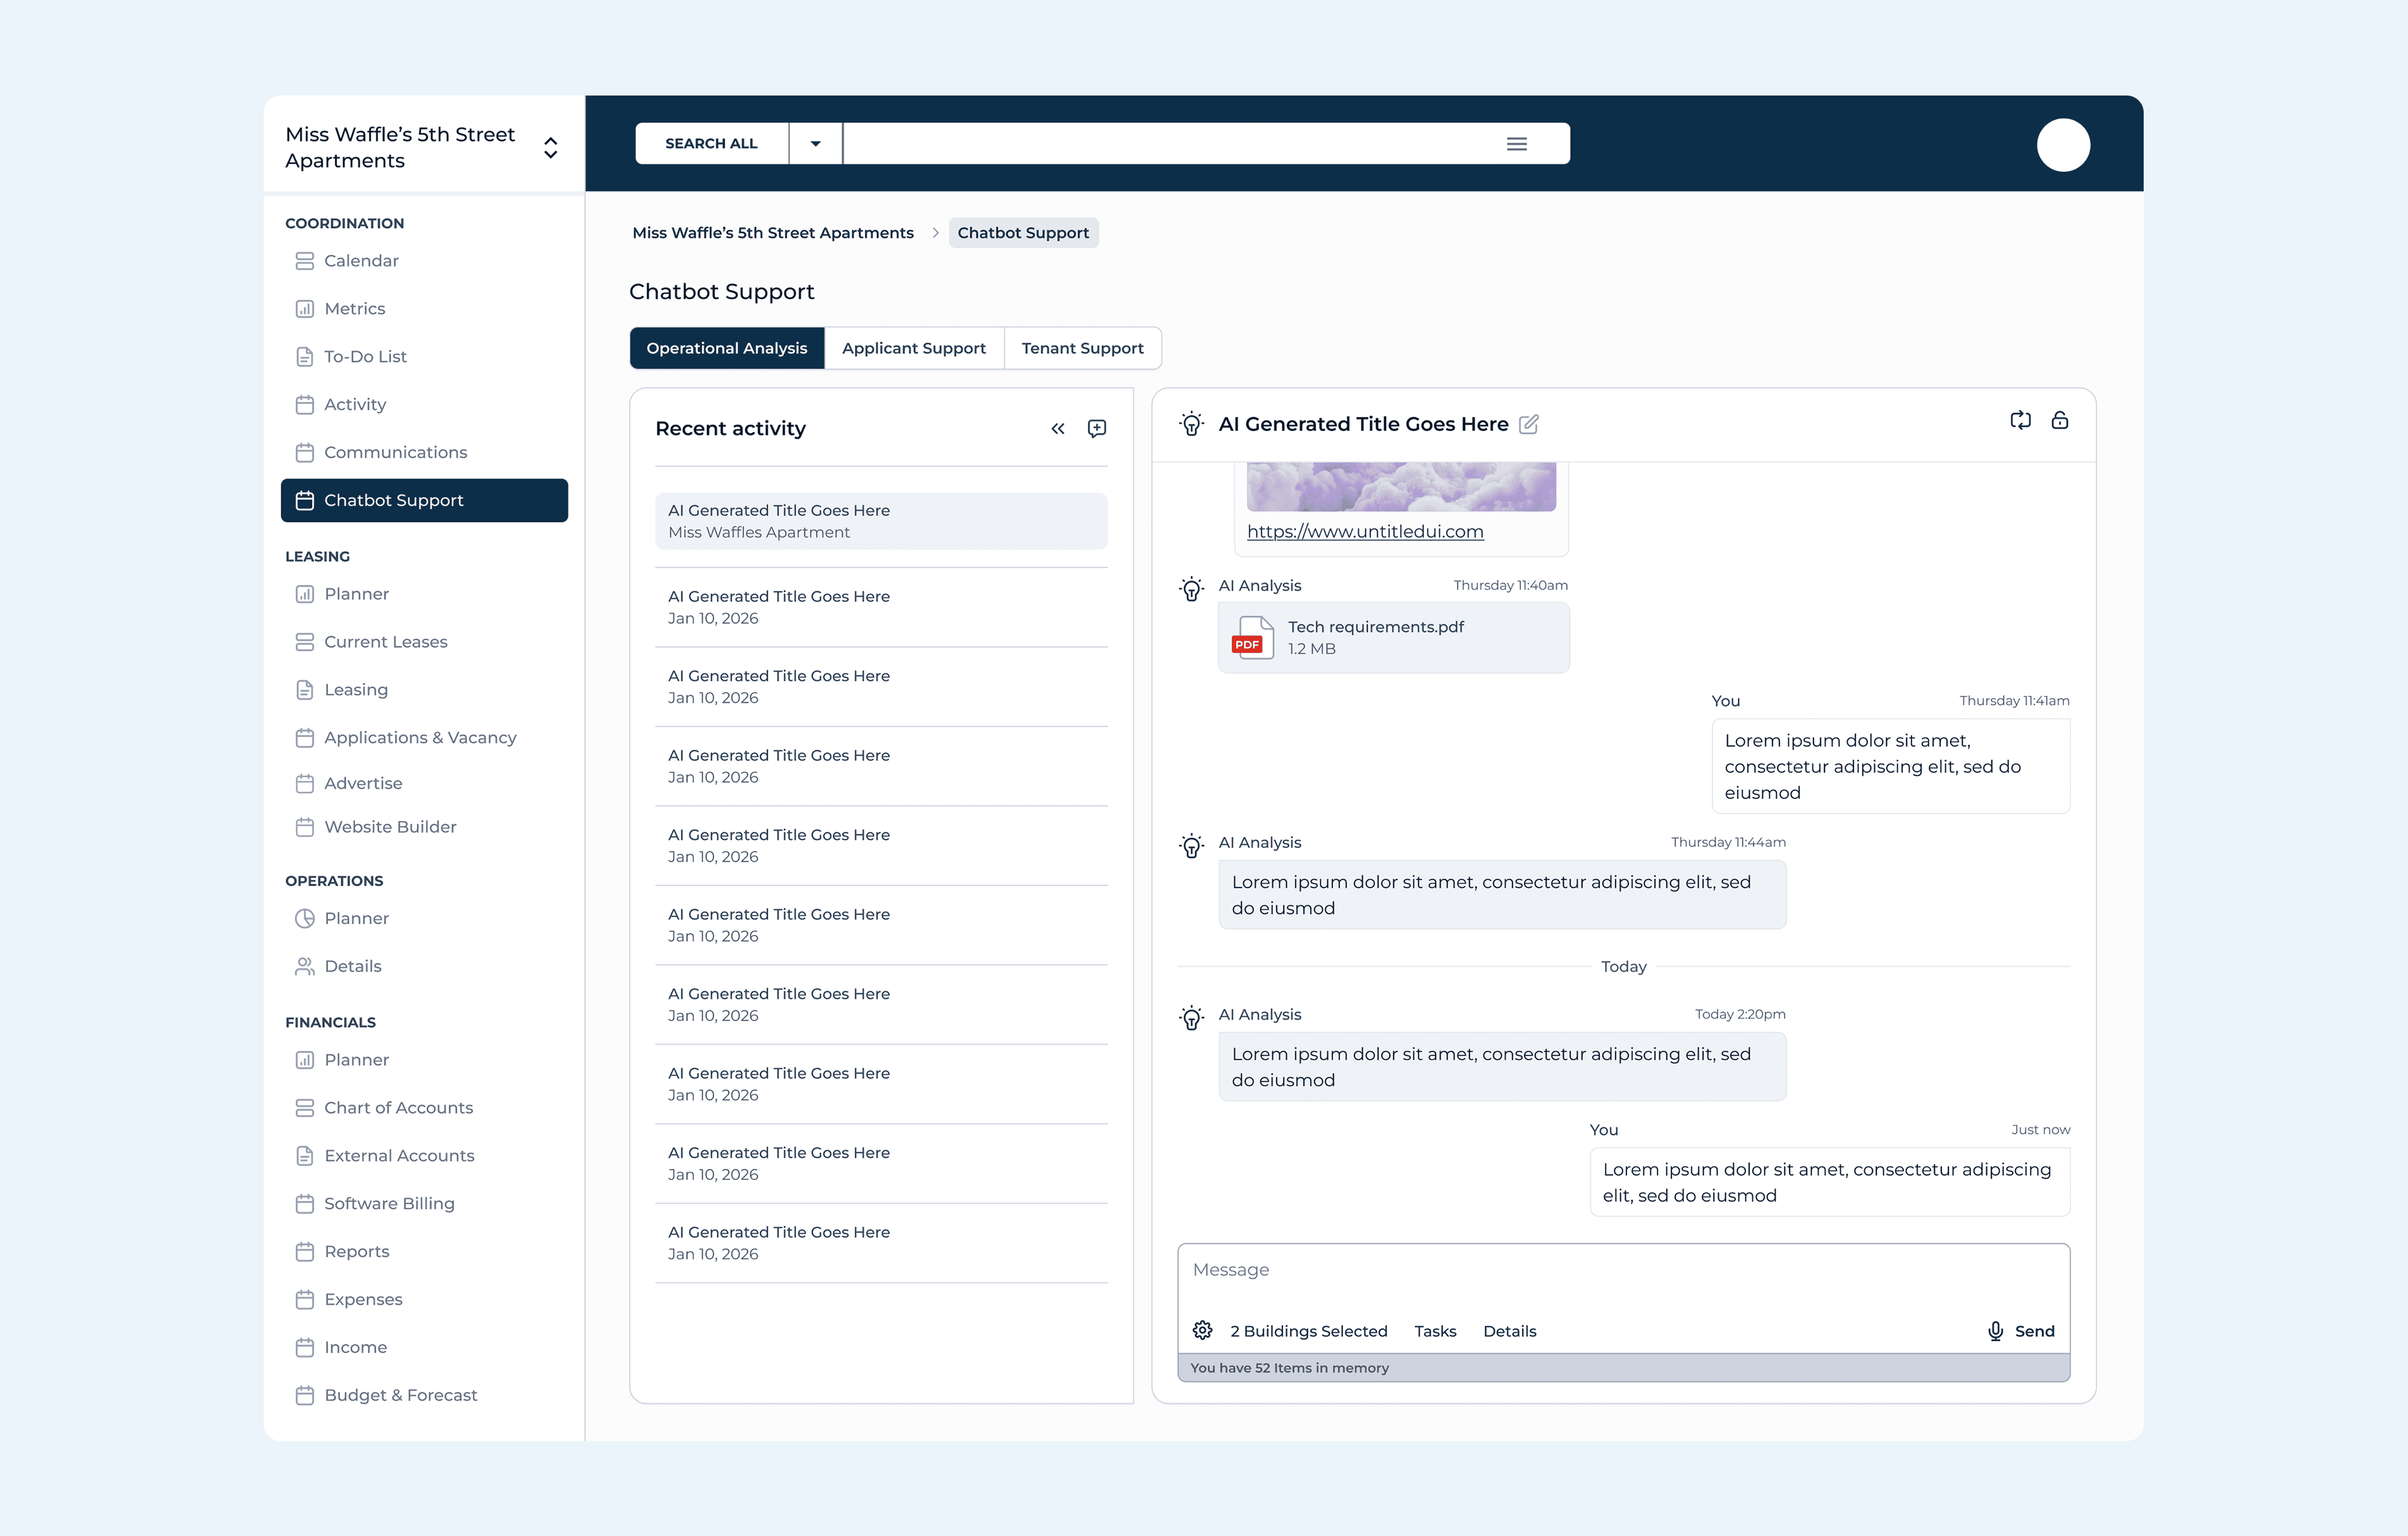The height and width of the screenshot is (1536, 2408).
Task: Switch to Tenant Support tab
Action: [x=1082, y=348]
